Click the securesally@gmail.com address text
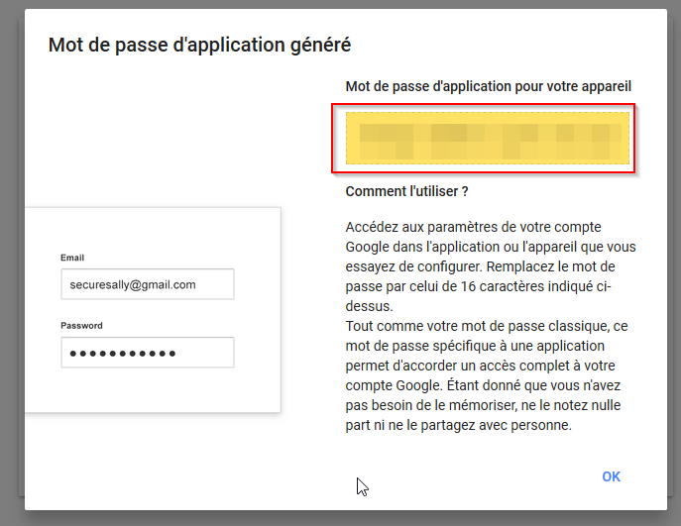 pyautogui.click(x=133, y=284)
